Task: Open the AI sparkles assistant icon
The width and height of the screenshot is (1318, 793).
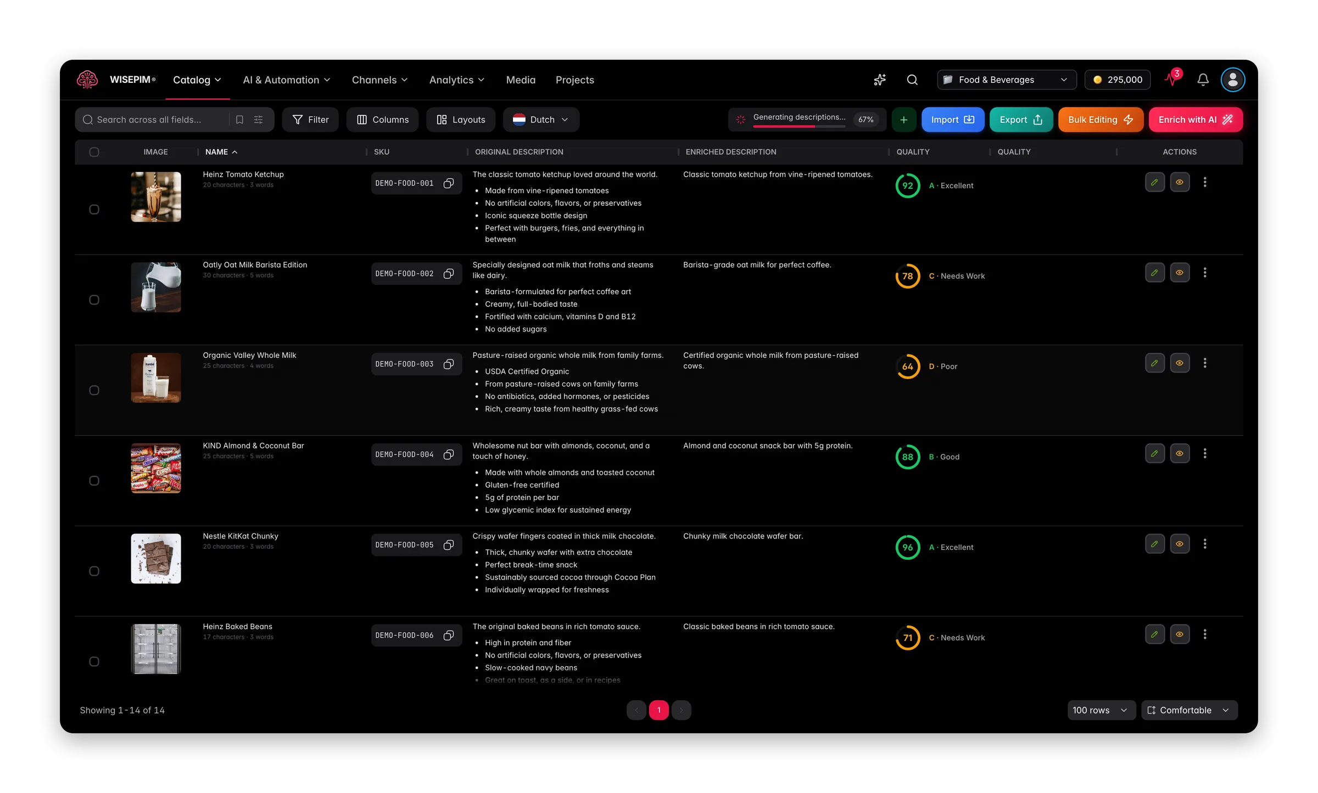Action: (x=880, y=80)
